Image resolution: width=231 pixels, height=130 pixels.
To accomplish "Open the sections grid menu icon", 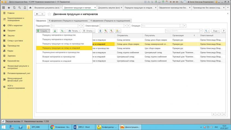I will click(x=3, y=7).
